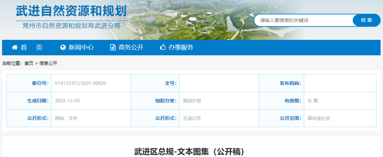Click the 首页 breadcrumb link
The image size is (383, 157).
pyautogui.click(x=29, y=63)
